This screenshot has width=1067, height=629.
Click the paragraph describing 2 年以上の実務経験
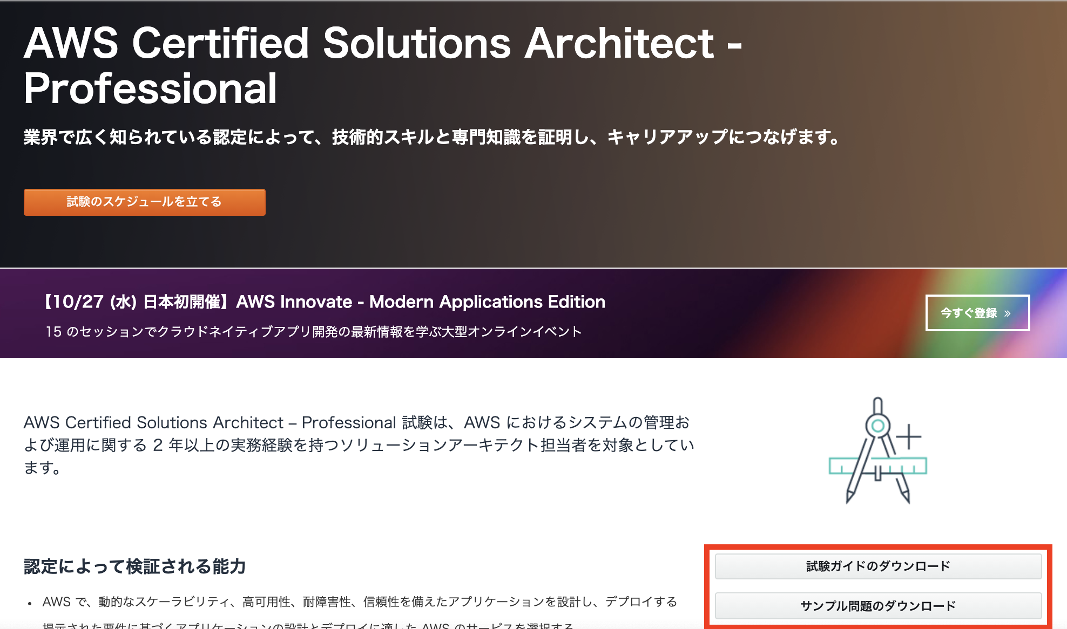click(359, 445)
